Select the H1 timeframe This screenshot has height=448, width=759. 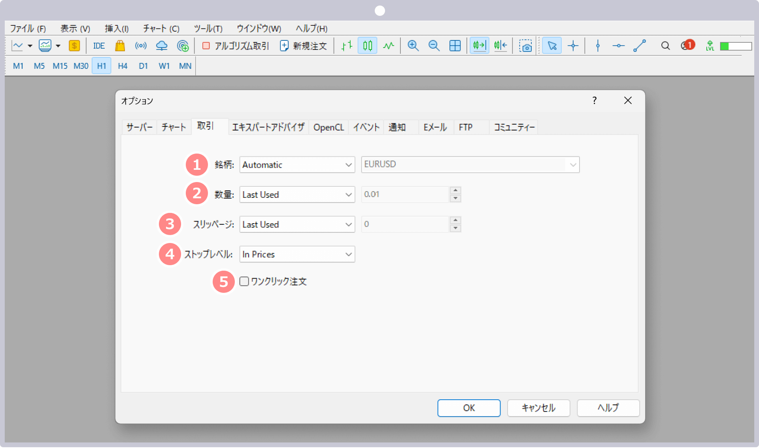[102, 66]
